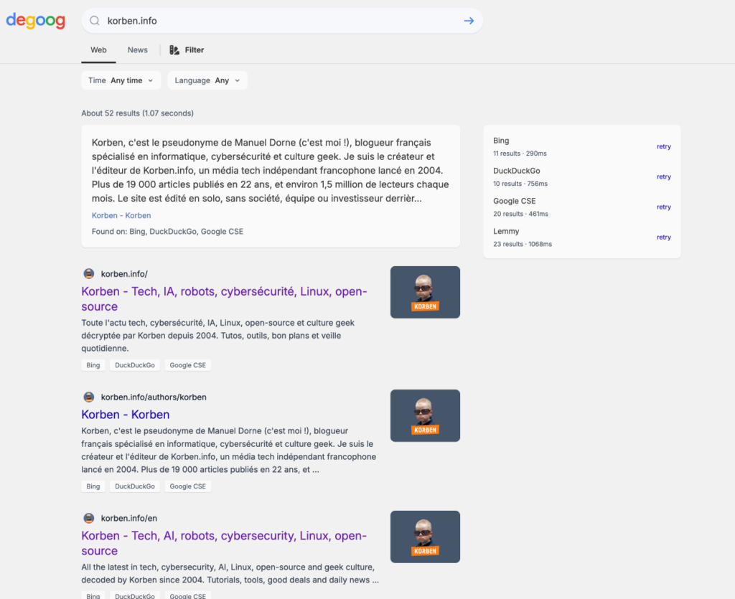This screenshot has width=735, height=599.
Task: Retry the DuckDuckGo engine
Action: (x=663, y=176)
